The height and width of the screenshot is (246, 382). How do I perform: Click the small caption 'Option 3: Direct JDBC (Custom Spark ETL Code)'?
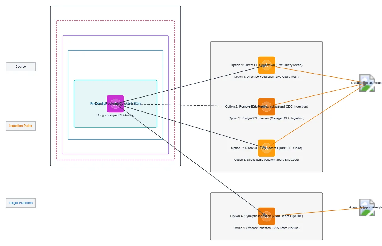pyautogui.click(x=267, y=160)
